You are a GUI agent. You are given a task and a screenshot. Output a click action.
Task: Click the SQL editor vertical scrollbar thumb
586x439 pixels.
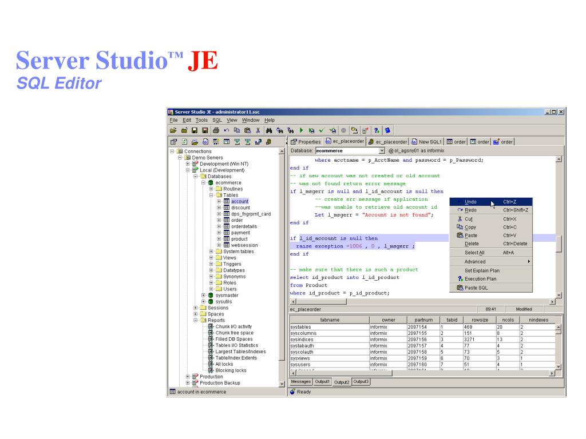[x=559, y=244]
